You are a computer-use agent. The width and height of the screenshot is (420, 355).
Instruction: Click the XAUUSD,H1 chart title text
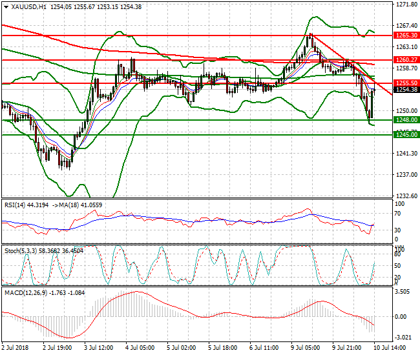(x=29, y=6)
